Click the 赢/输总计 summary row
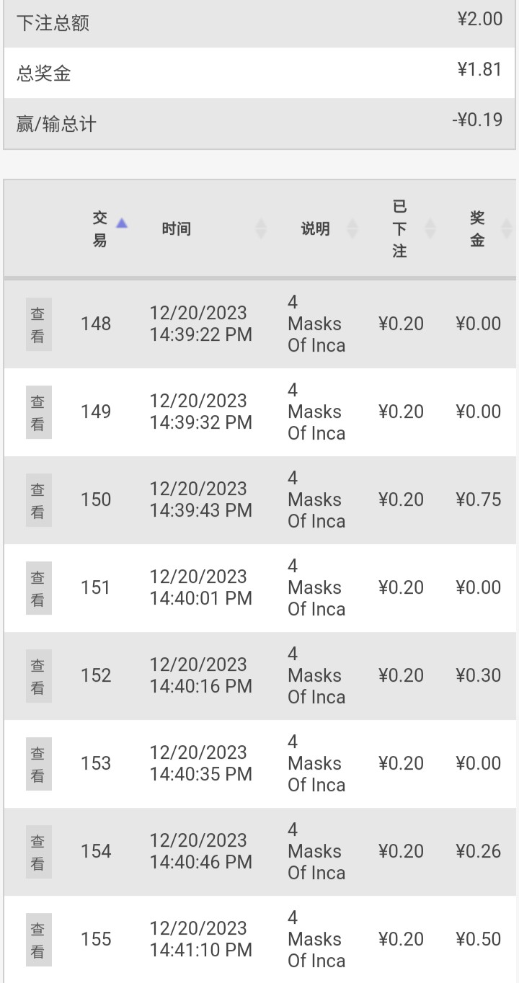The image size is (519, 983). (259, 123)
